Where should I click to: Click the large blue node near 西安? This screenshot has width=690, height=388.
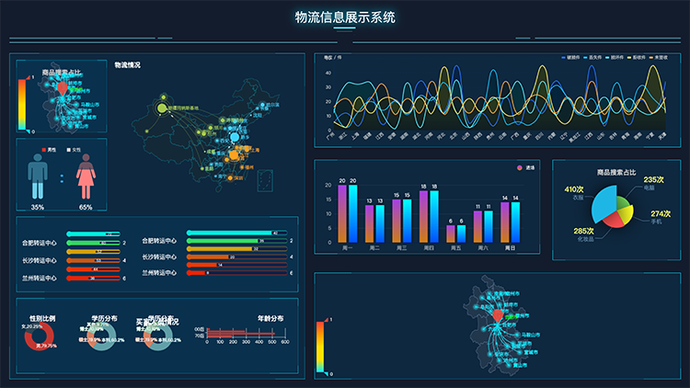(x=235, y=137)
